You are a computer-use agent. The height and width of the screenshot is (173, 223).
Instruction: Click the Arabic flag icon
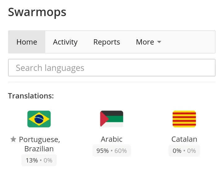(x=111, y=119)
